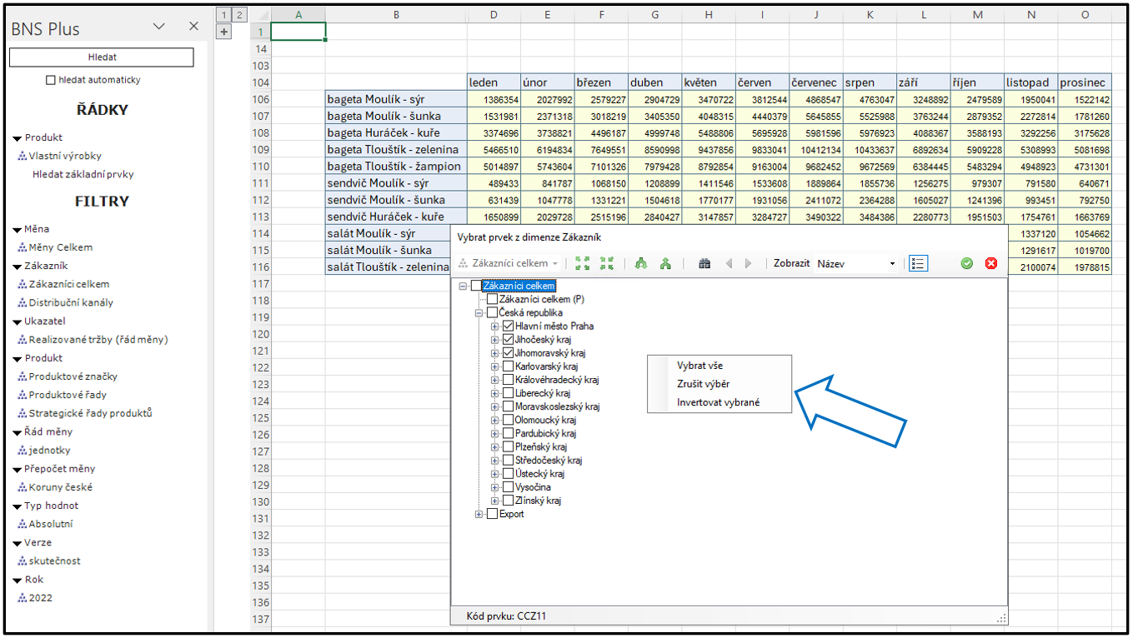Close the BNS Plus pane

pyautogui.click(x=193, y=27)
